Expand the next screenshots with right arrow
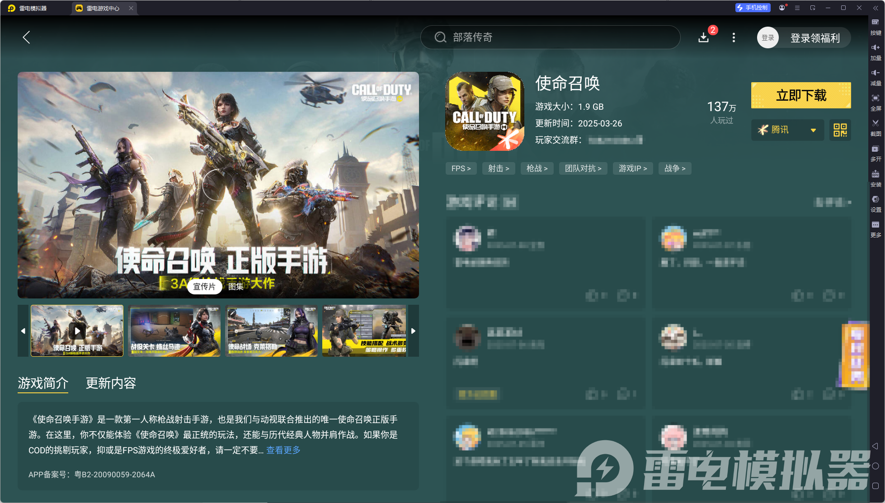 [x=413, y=331]
